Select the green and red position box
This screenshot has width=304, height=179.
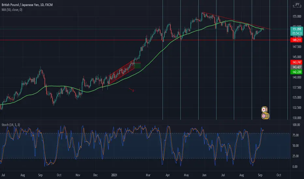click(x=137, y=65)
